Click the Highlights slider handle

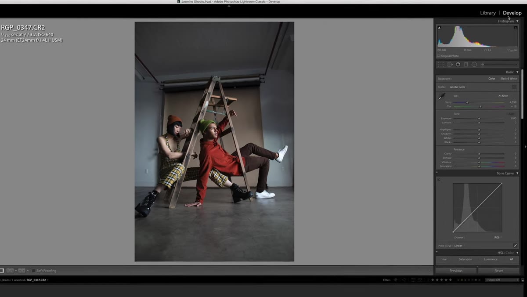click(479, 130)
